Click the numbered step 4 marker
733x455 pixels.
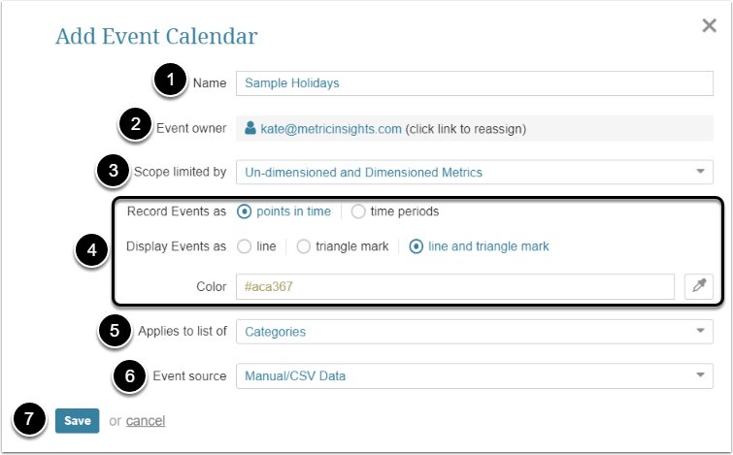(92, 248)
